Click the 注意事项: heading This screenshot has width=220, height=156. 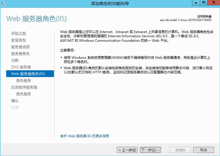point(67,50)
